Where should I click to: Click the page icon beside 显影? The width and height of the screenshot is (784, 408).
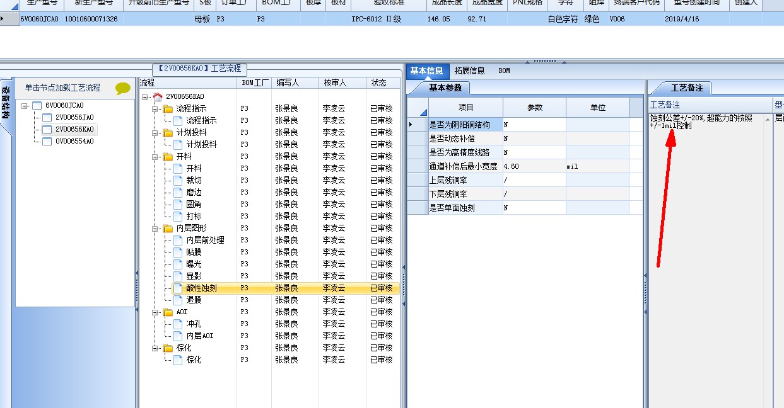pyautogui.click(x=178, y=276)
